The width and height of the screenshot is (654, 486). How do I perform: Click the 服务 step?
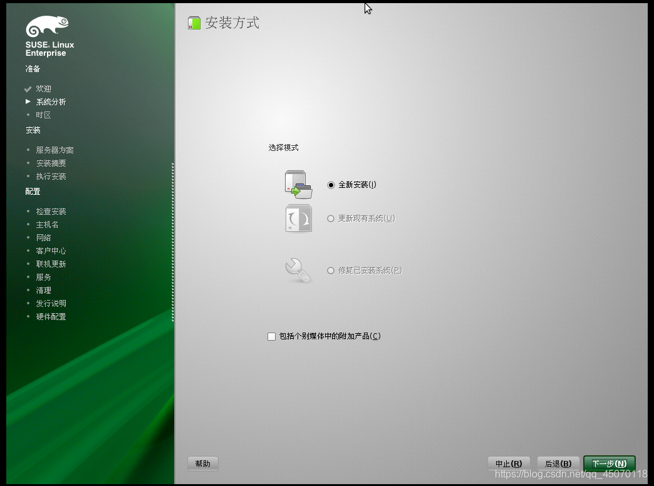pyautogui.click(x=43, y=277)
